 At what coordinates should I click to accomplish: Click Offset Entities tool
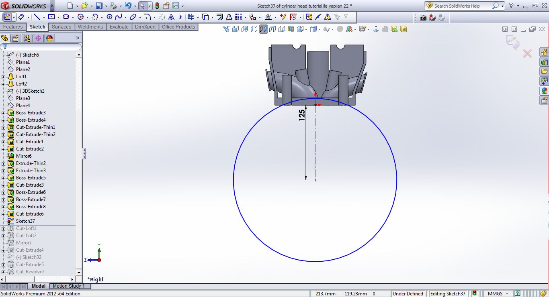coord(219,17)
